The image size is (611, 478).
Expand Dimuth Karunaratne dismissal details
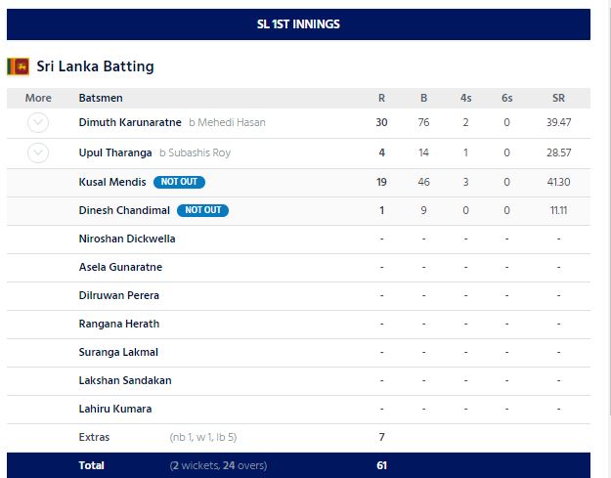click(38, 123)
